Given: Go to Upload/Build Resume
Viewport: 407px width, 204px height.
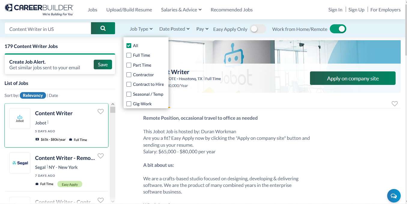Looking at the screenshot, I should tap(129, 9).
